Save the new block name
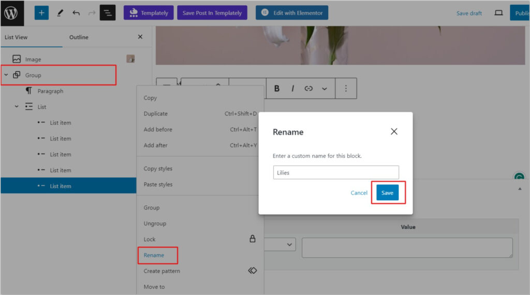This screenshot has width=530, height=295. pos(387,193)
